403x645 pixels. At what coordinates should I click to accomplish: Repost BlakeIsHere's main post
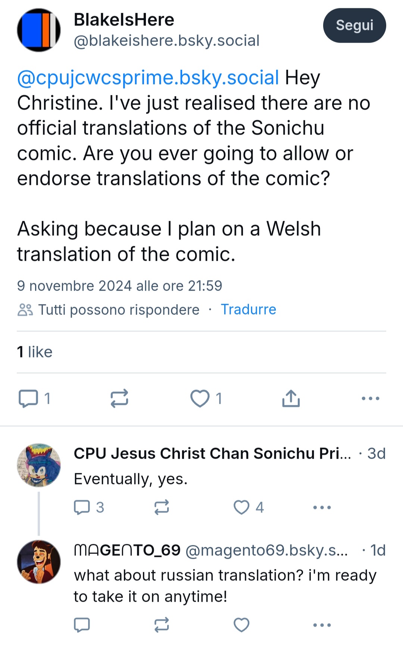tap(119, 399)
